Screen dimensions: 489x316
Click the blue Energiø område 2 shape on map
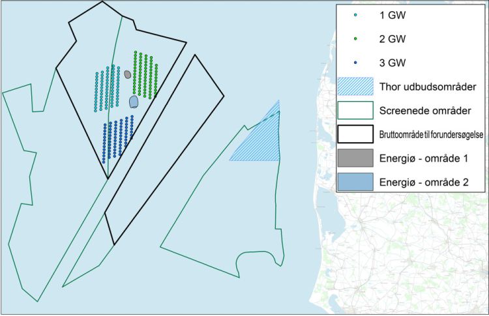(x=134, y=102)
